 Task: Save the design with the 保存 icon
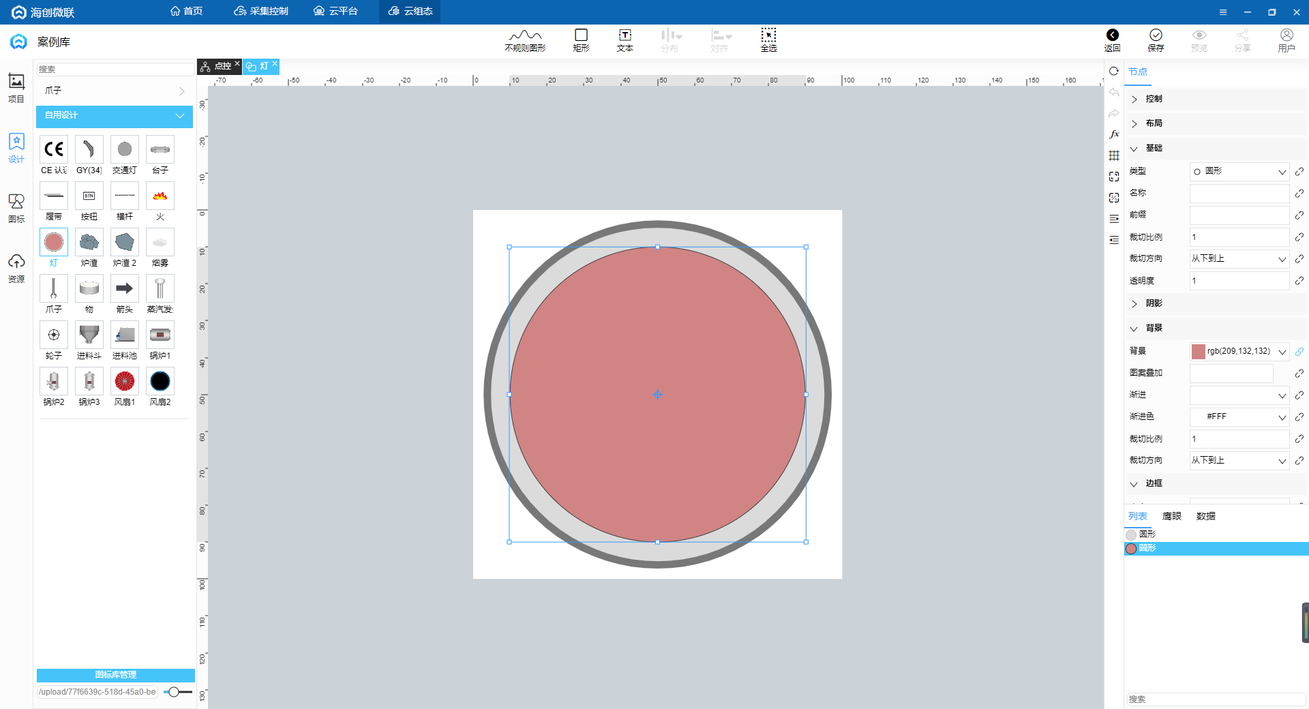click(1156, 40)
